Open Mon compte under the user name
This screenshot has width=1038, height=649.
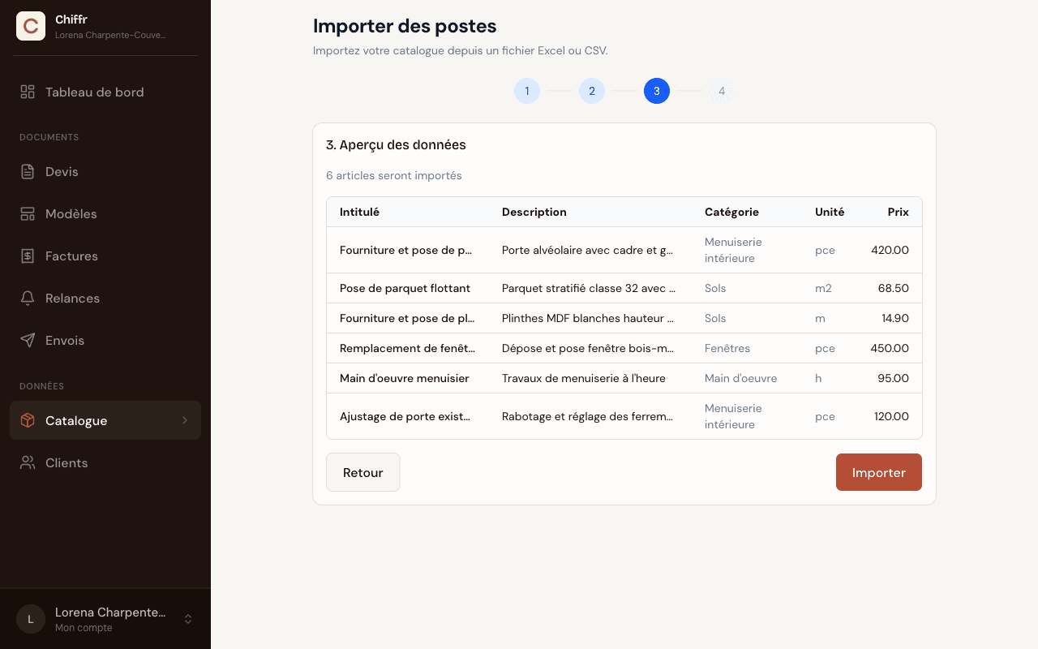coord(84,628)
